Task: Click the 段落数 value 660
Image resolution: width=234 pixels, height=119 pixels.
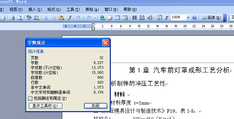Action: [x=100, y=77]
